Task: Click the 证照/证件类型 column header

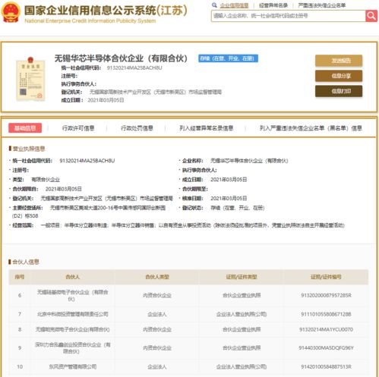Action: [242, 277]
